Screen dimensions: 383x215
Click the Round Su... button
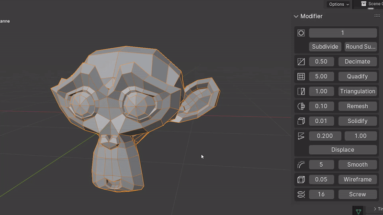(360, 46)
